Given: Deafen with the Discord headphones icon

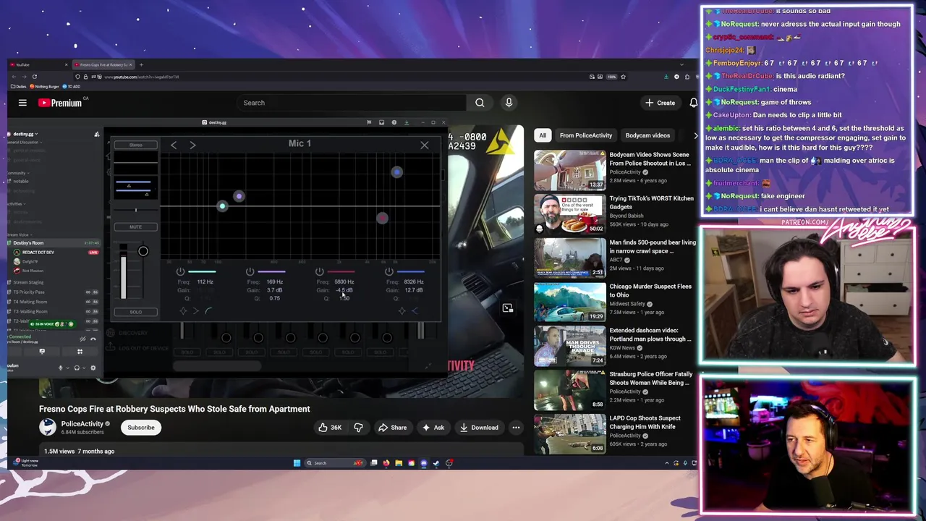Looking at the screenshot, I should [x=77, y=368].
